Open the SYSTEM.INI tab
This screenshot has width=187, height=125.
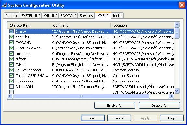click(31, 16)
